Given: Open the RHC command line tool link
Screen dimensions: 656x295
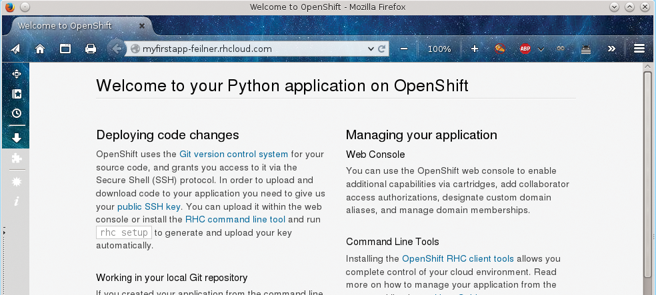Looking at the screenshot, I should 235,219.
